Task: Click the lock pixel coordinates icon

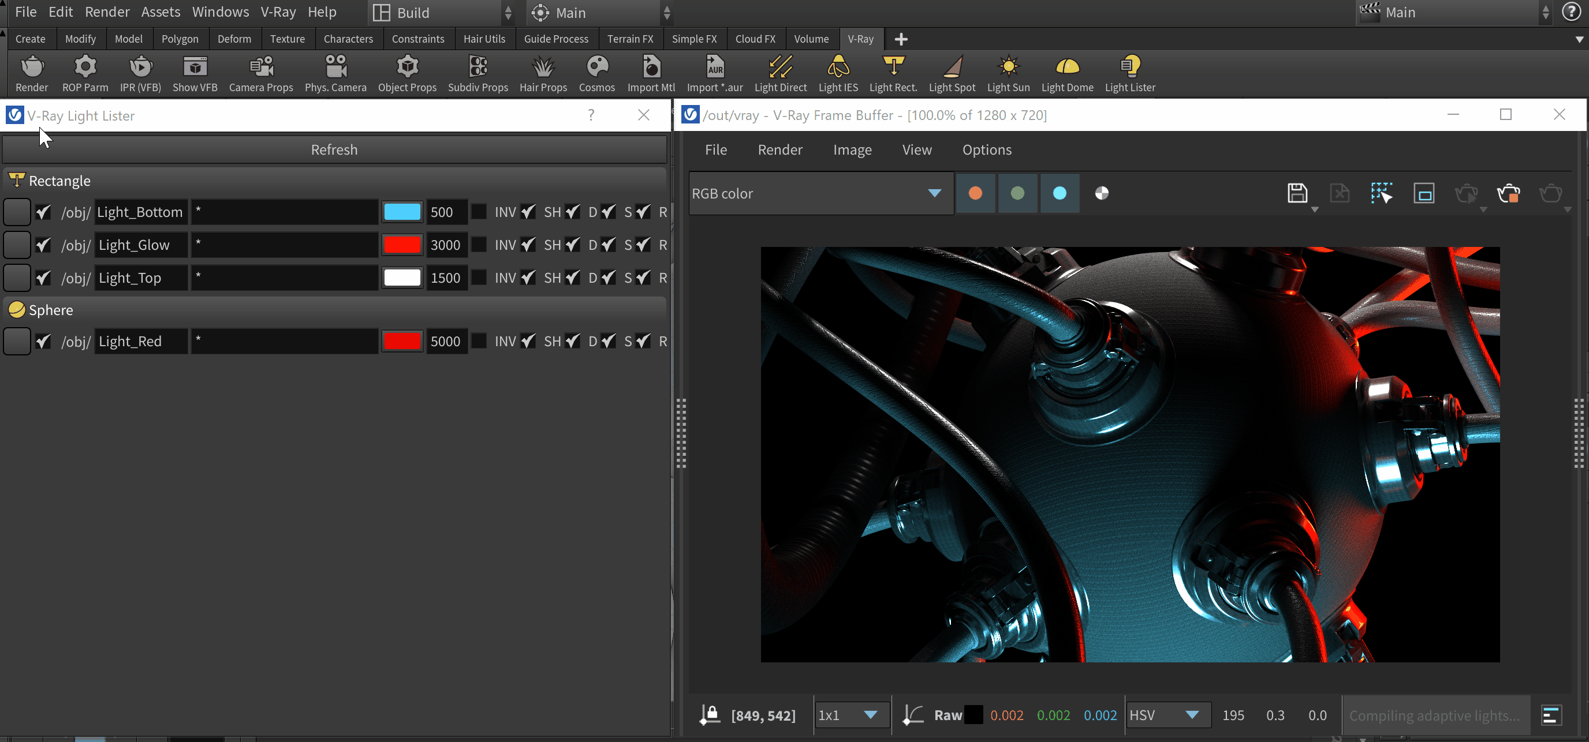Action: [x=710, y=715]
